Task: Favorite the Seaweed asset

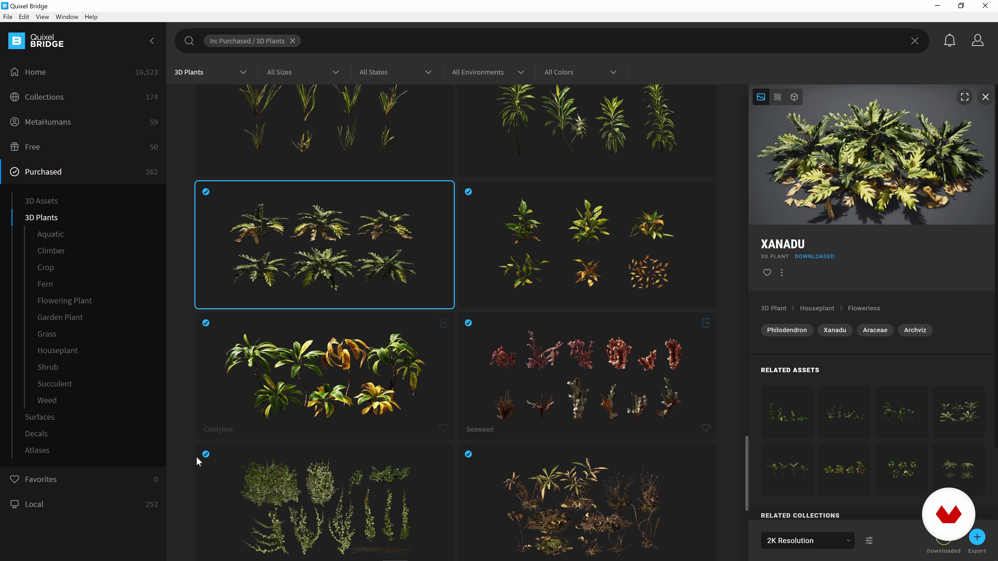Action: tap(706, 428)
